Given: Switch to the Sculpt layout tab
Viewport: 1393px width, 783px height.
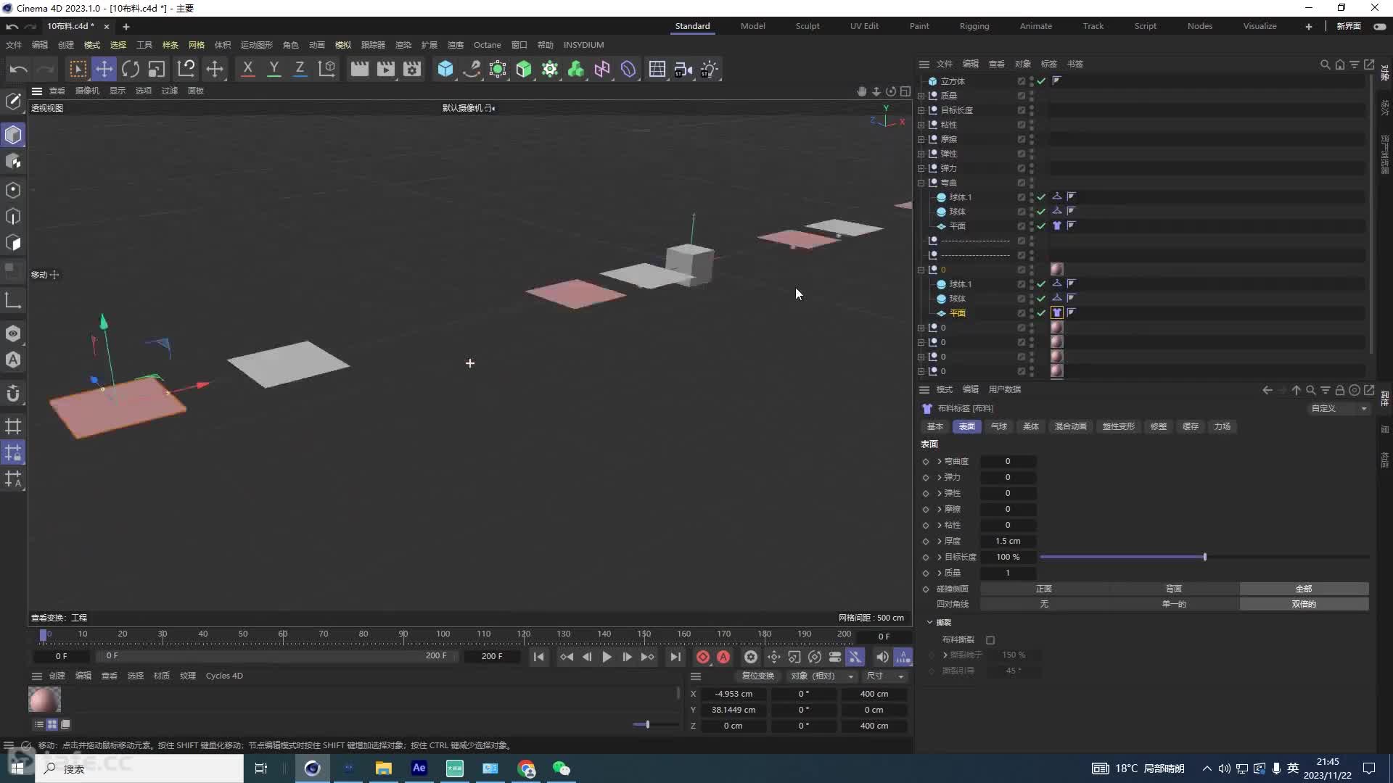Looking at the screenshot, I should pos(808,26).
